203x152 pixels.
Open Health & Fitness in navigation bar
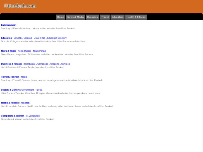point(136,17)
